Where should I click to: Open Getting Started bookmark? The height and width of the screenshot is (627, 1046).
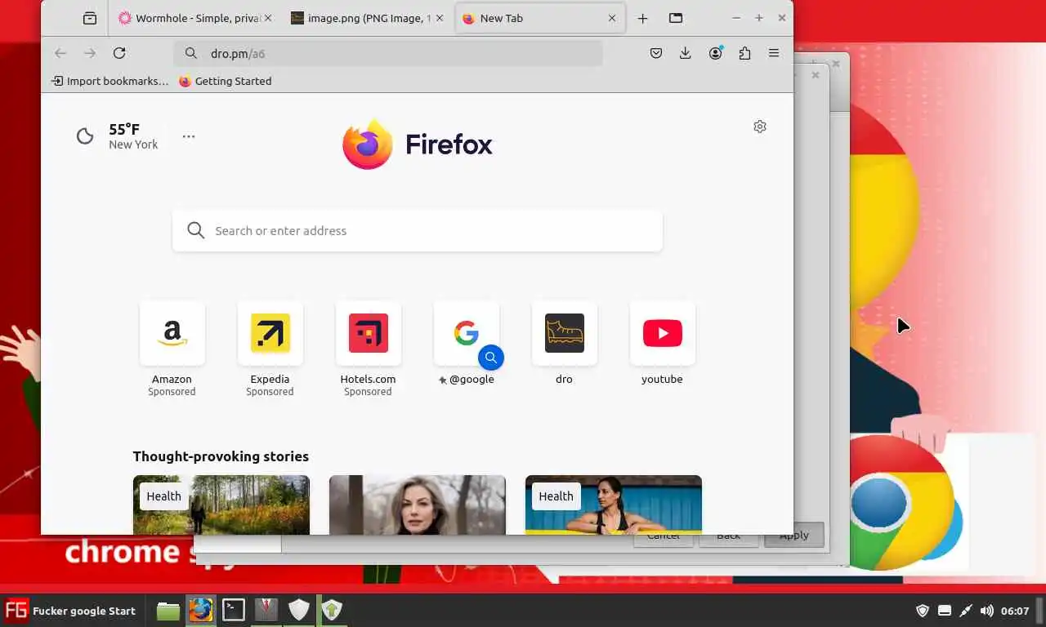pyautogui.click(x=225, y=81)
